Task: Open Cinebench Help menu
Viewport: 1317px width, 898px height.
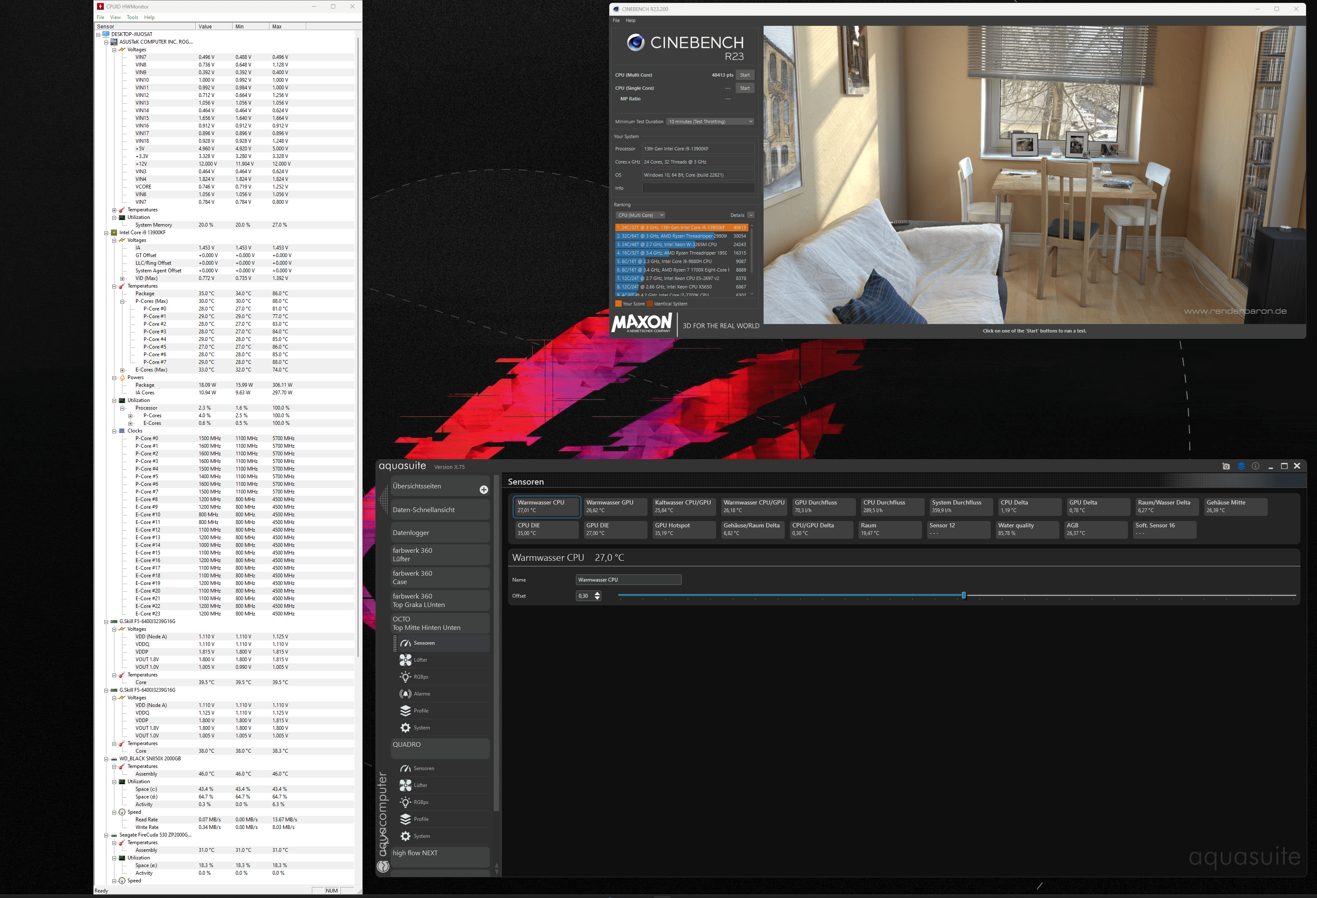Action: pyautogui.click(x=630, y=20)
